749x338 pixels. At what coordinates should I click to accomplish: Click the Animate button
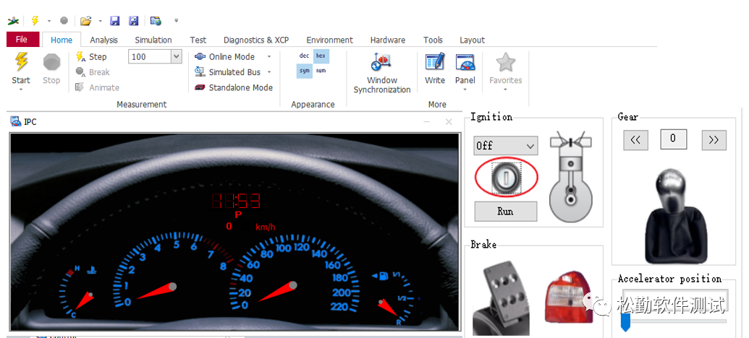(x=97, y=87)
